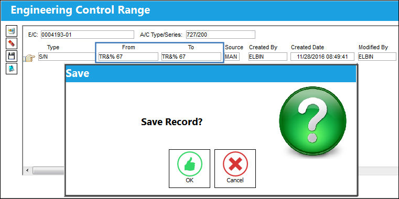
Task: Click the Type field showing S/N
Action: [67, 57]
